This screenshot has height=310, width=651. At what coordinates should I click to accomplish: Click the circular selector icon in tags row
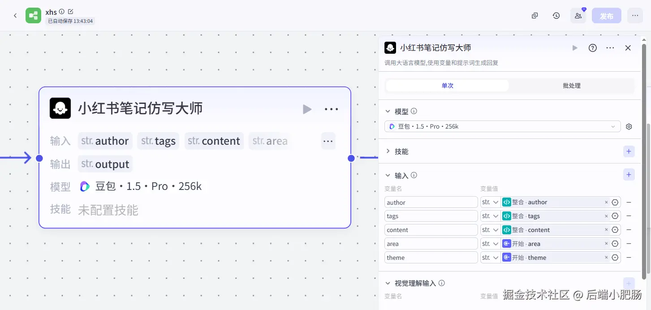coord(615,216)
